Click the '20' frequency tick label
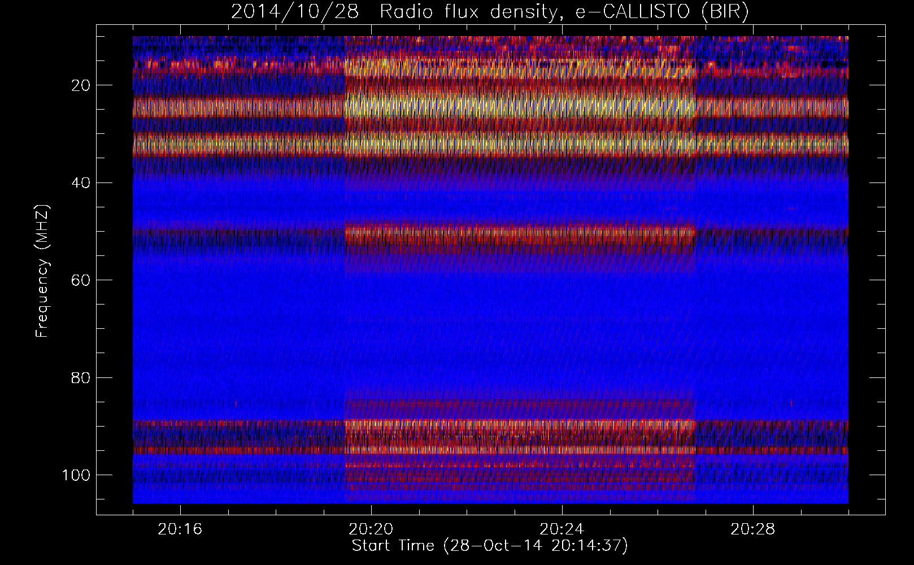Image resolution: width=914 pixels, height=565 pixels. point(81,85)
